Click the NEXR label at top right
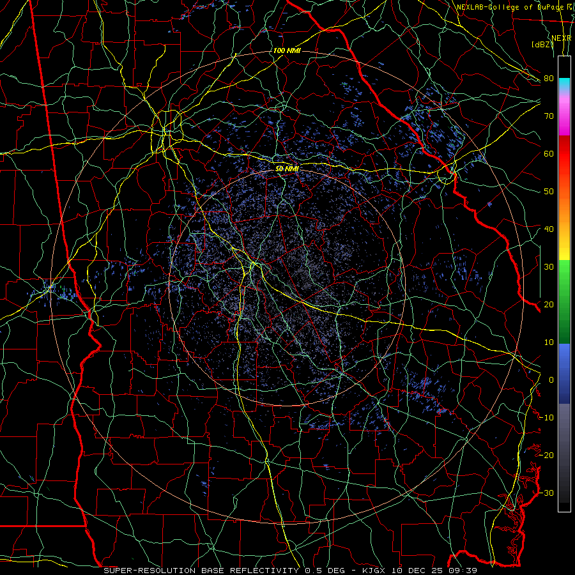Viewport: 575px width, 575px height. click(562, 38)
